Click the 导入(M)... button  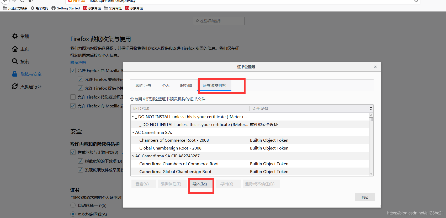click(201, 184)
